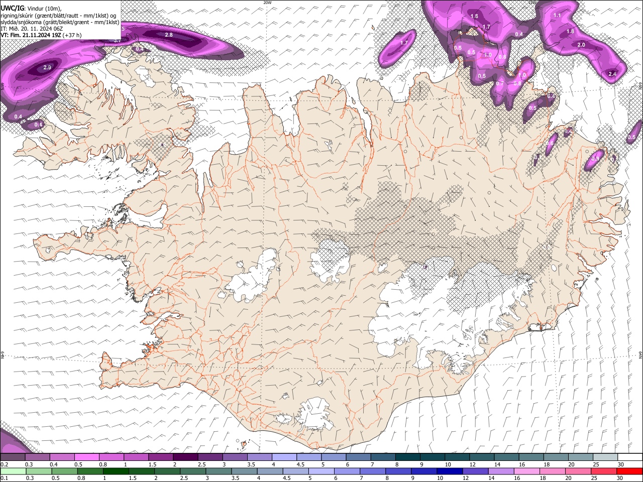This screenshot has width=643, height=482.
Task: Click the periwinkle snow swatch at value 4
Action: pos(284,457)
